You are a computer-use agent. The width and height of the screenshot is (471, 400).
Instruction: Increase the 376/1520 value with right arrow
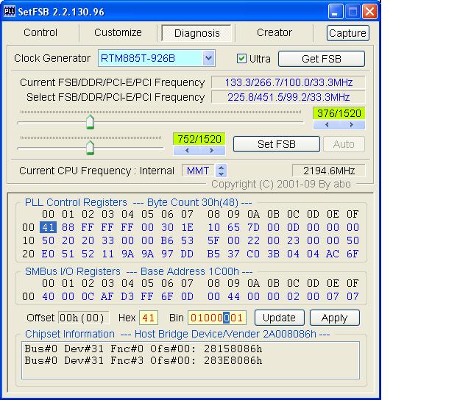pos(352,125)
